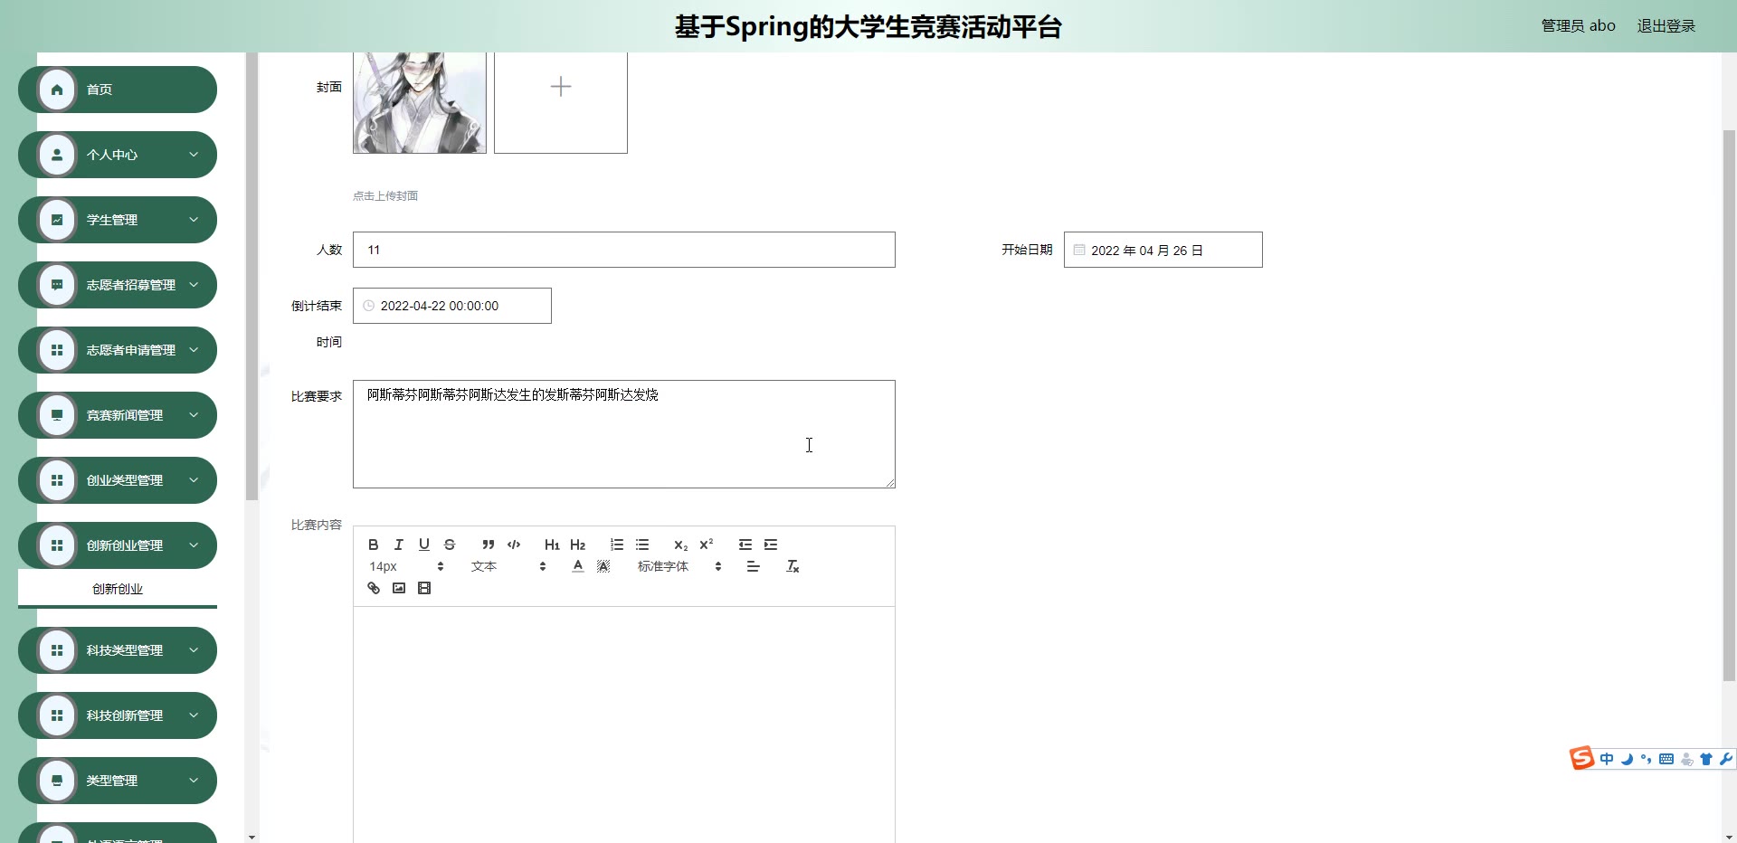Click the uploaded cover image thumbnail
Viewport: 1737px width, 843px height.
[420, 102]
